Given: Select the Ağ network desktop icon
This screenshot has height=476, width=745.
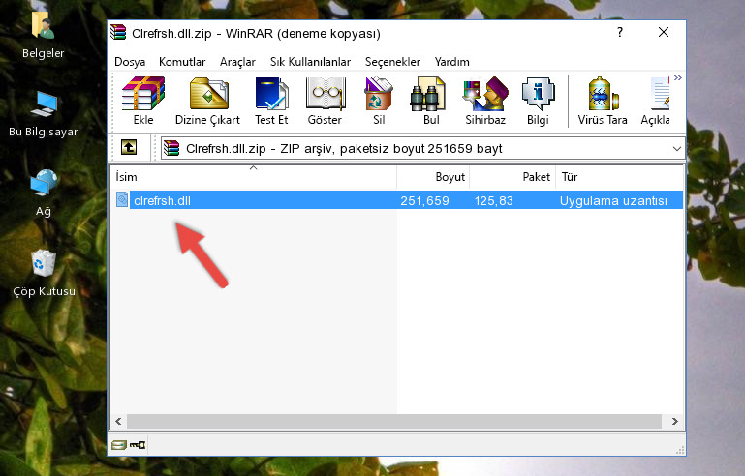Looking at the screenshot, I should coord(43,193).
